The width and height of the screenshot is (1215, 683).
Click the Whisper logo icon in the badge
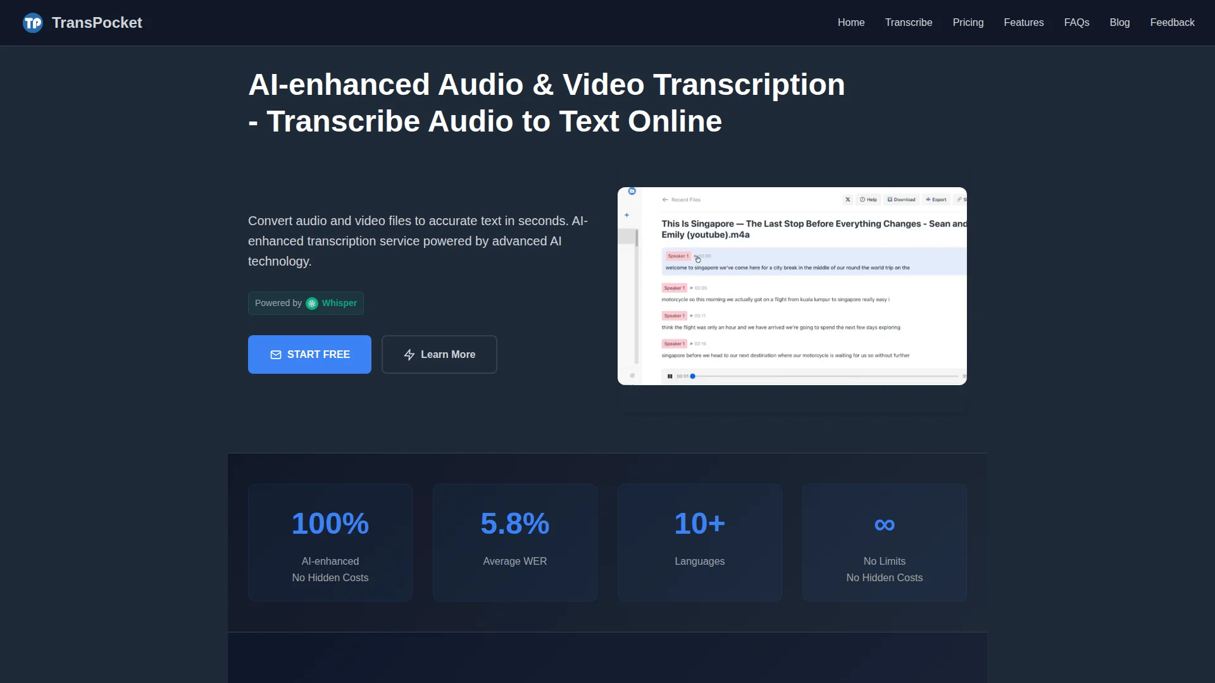tap(312, 304)
